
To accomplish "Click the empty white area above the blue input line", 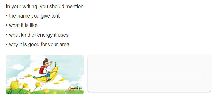I will pos(149,65).
